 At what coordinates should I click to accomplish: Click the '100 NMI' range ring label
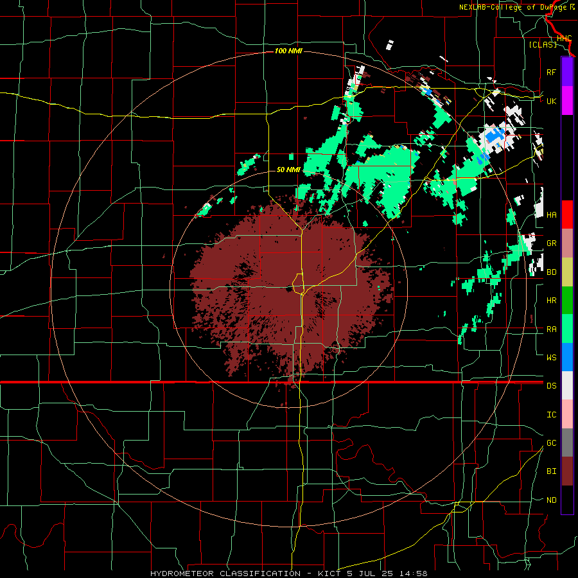click(x=288, y=51)
